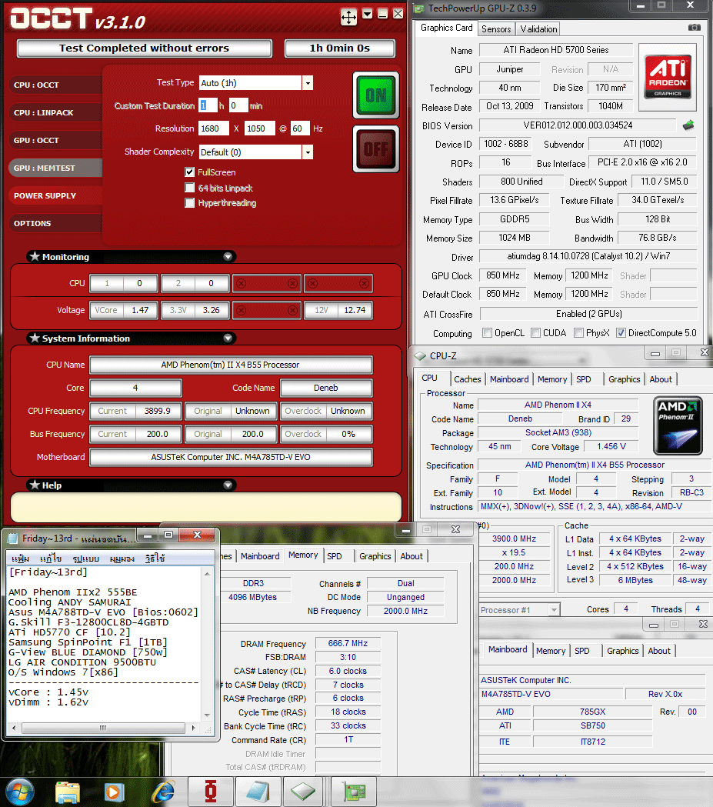Open the Shader Complexity dropdown
This screenshot has height=807, width=713.
[308, 152]
